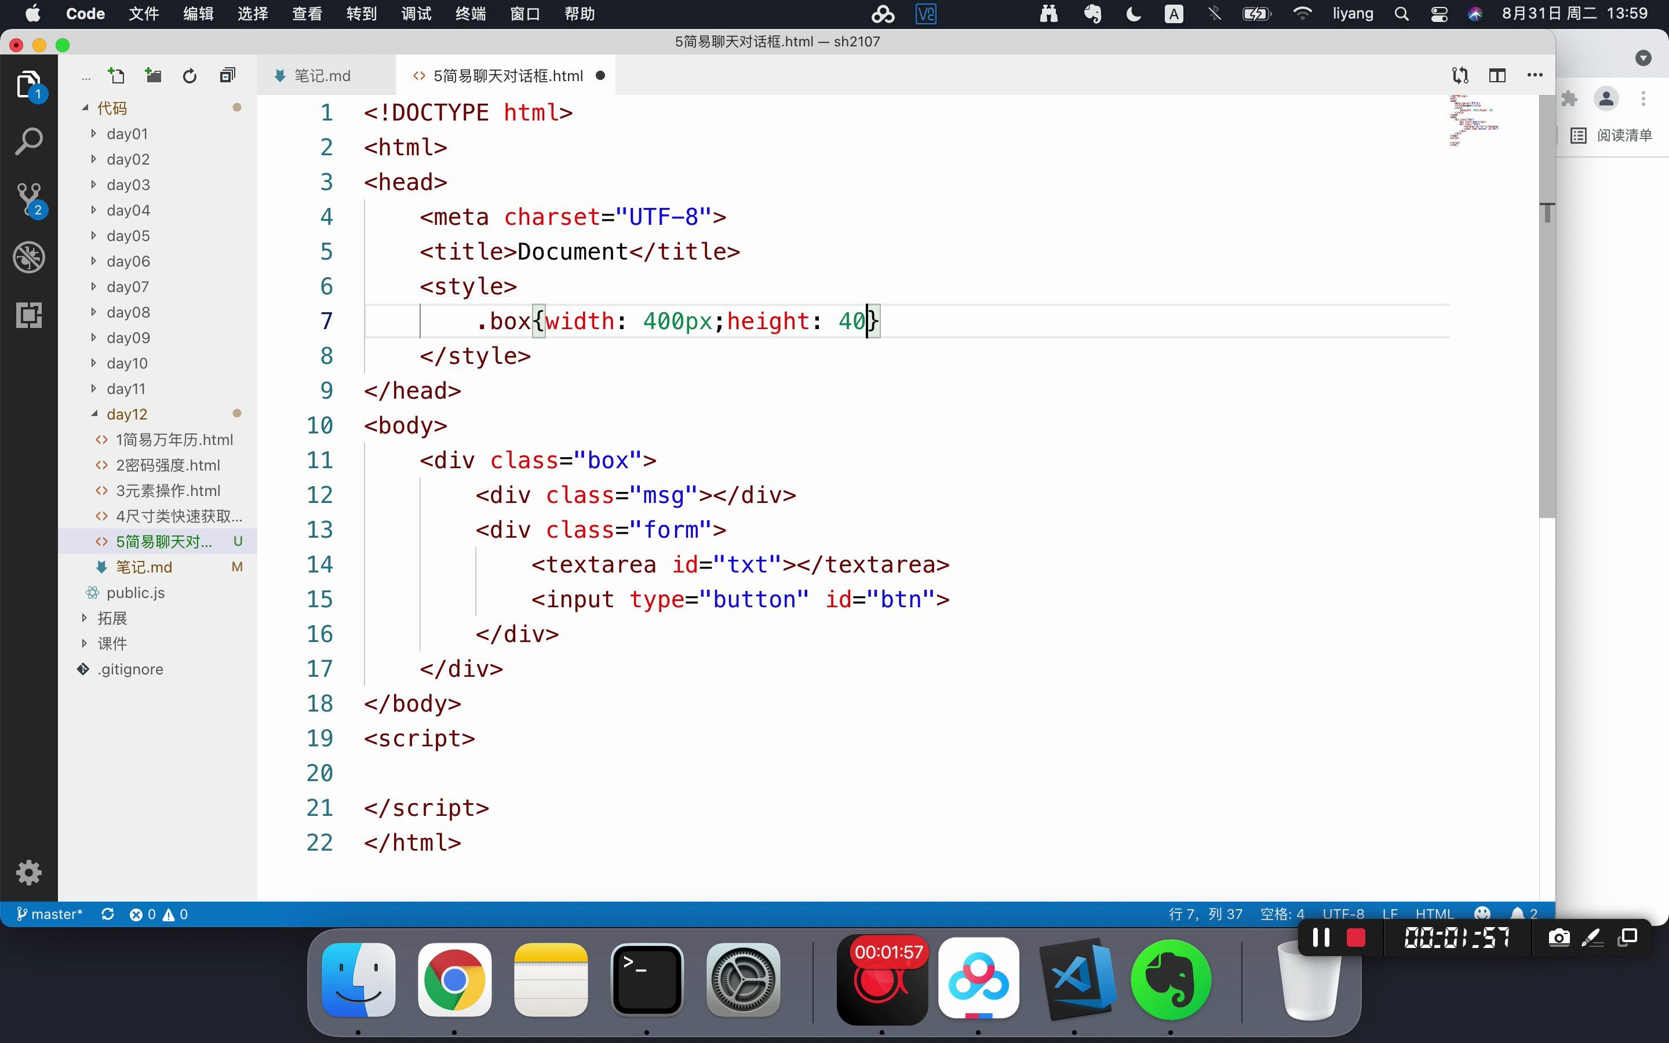Open the 文件 menu
The width and height of the screenshot is (1669, 1043).
[144, 14]
